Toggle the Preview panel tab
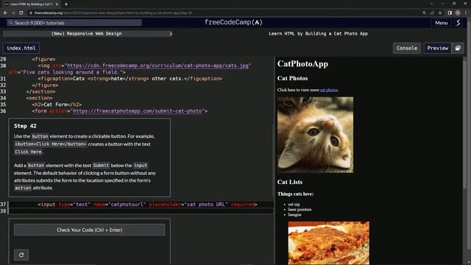The width and height of the screenshot is (471, 265). coord(438,48)
